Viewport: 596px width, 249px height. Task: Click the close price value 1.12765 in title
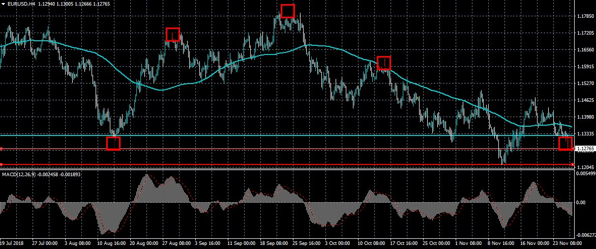(102, 4)
